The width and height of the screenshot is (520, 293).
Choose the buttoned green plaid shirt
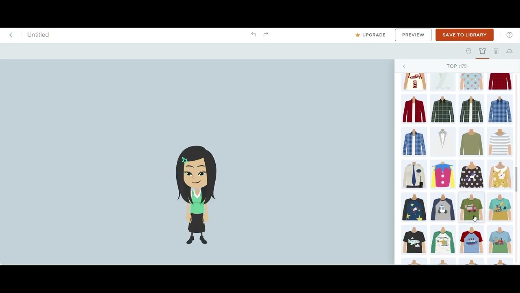tap(443, 109)
